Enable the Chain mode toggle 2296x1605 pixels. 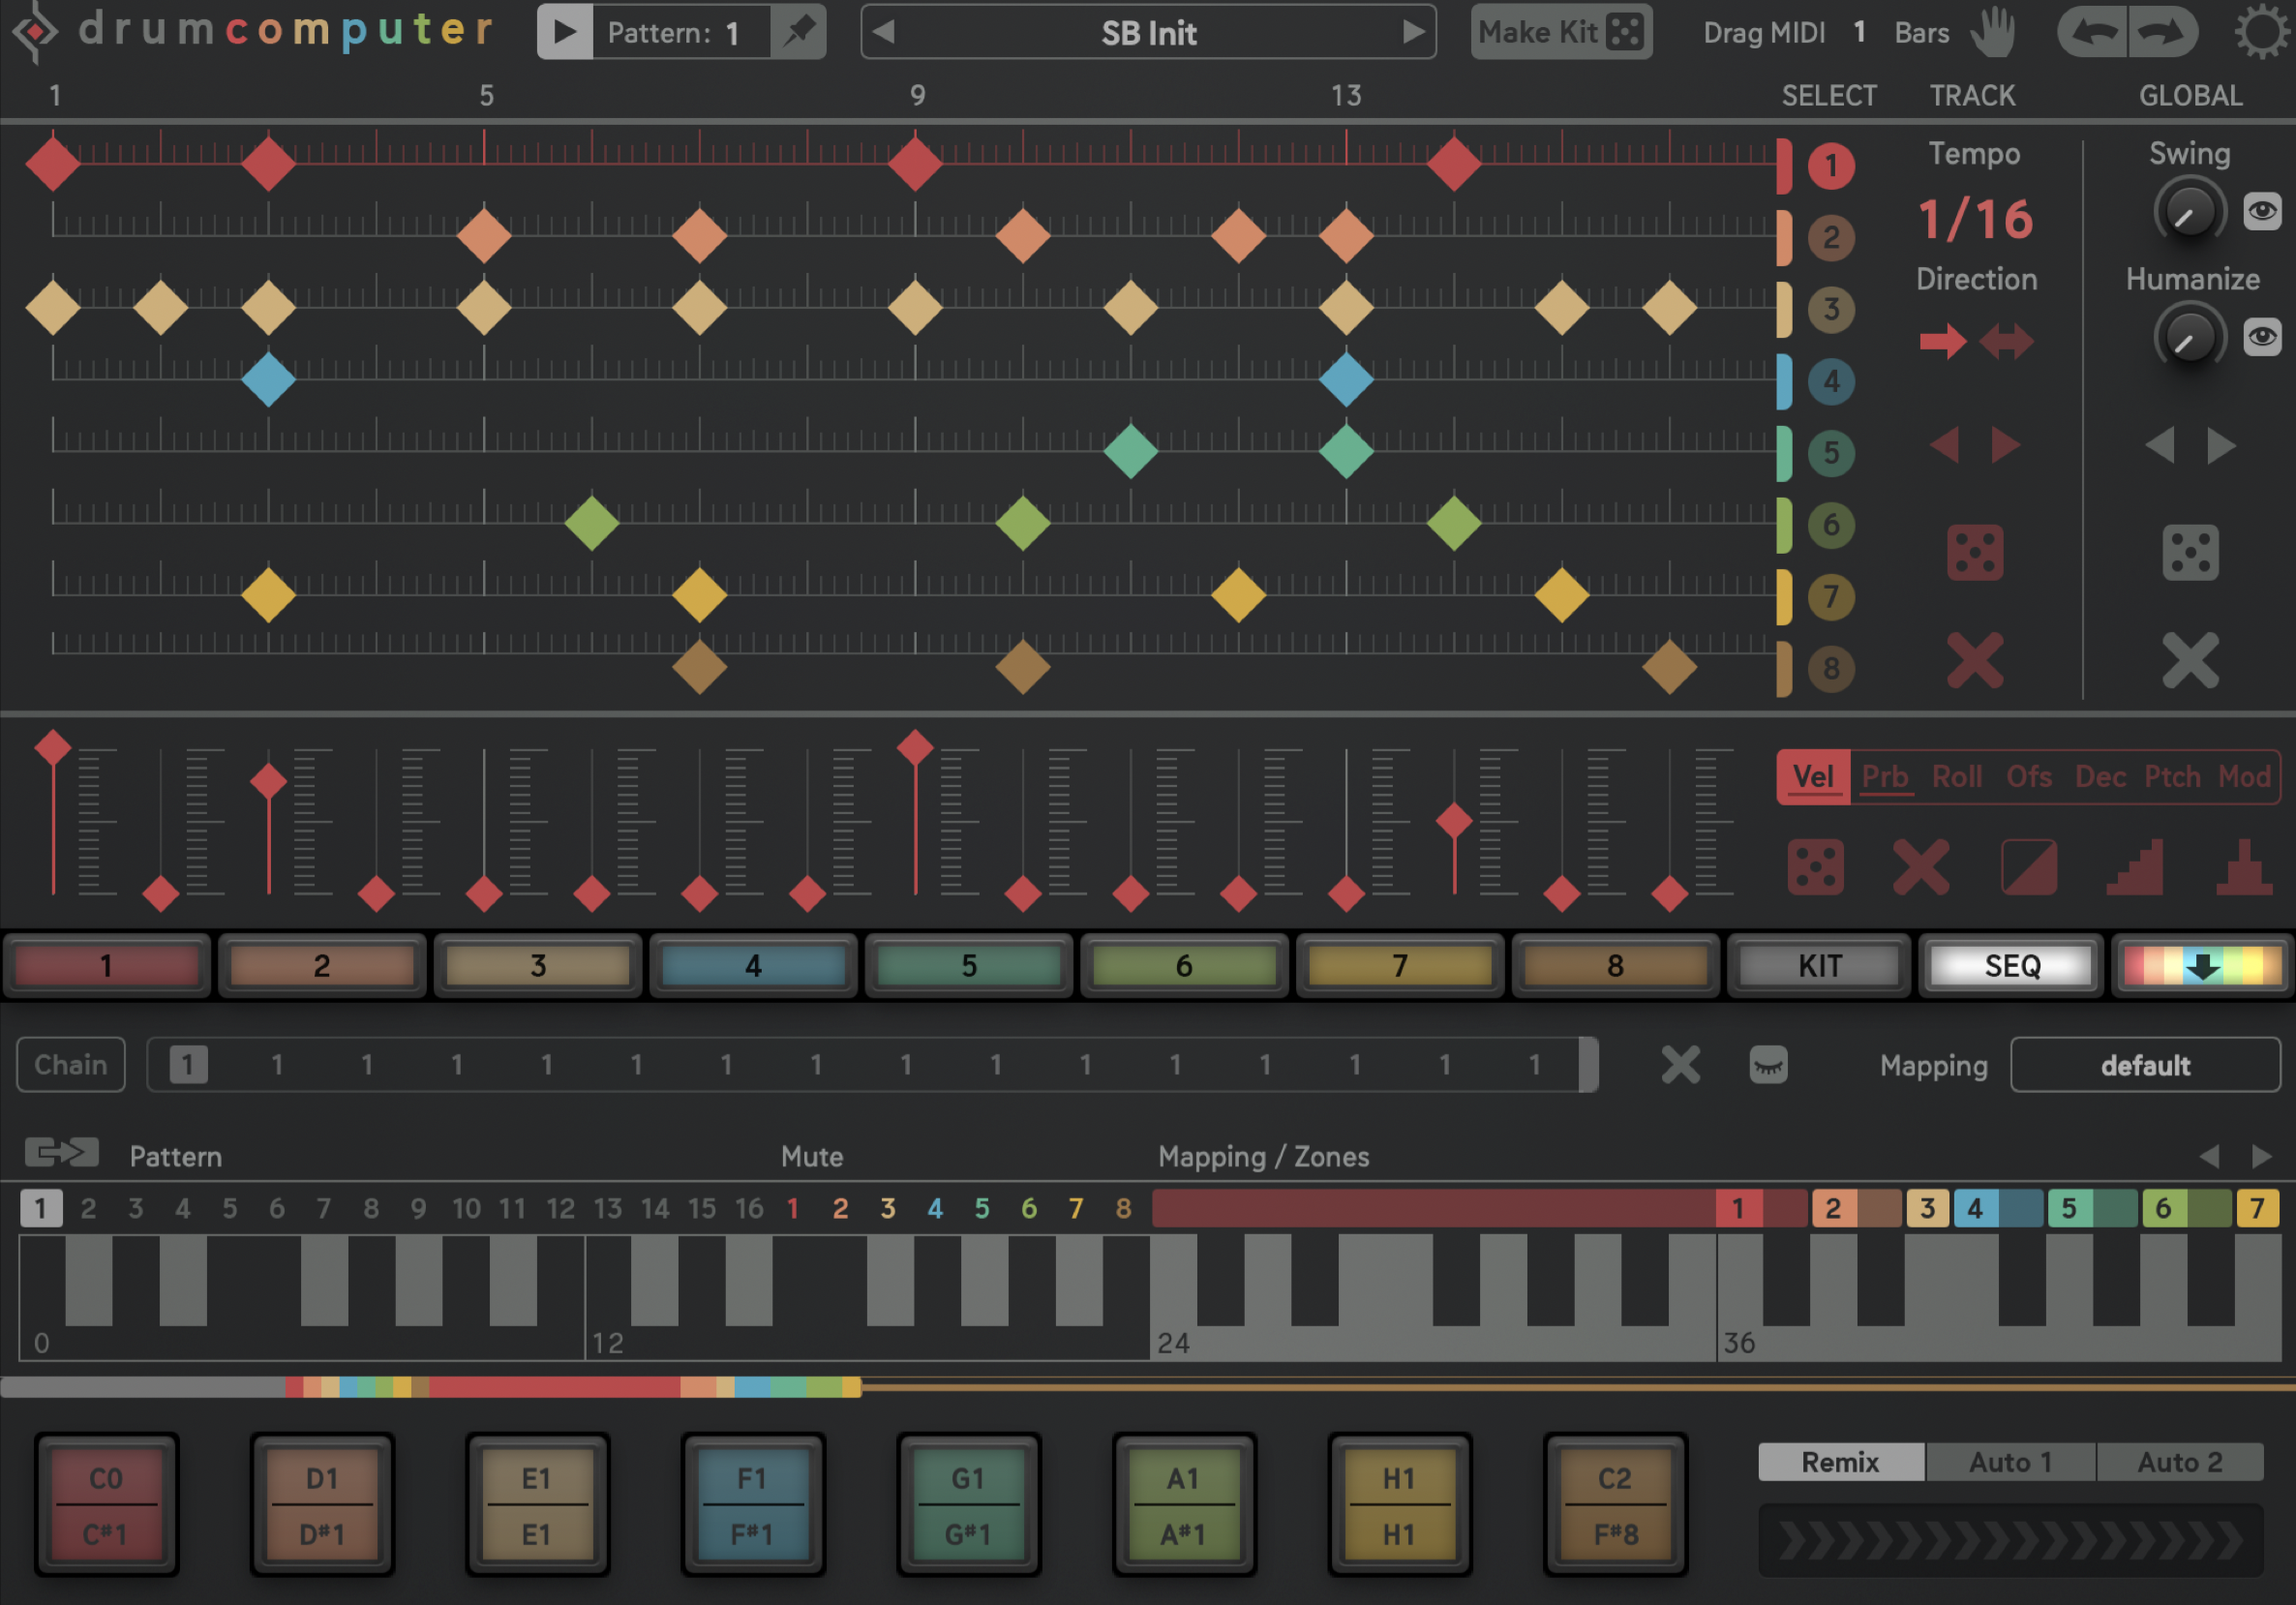71,1064
